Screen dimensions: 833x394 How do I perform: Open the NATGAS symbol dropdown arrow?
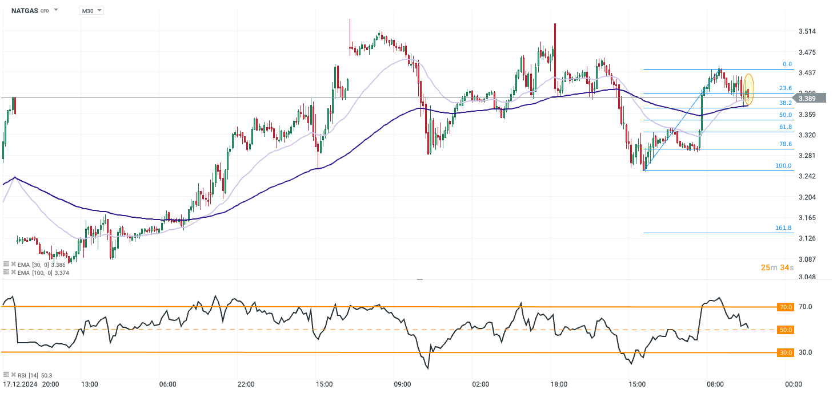(55, 10)
